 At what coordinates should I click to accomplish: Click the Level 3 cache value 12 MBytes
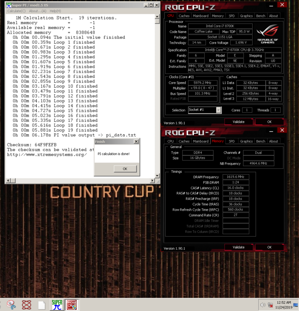tap(251, 99)
